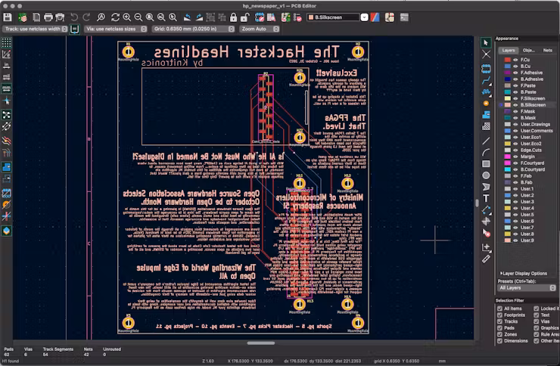Open the Grid size dropdown

coord(193,29)
